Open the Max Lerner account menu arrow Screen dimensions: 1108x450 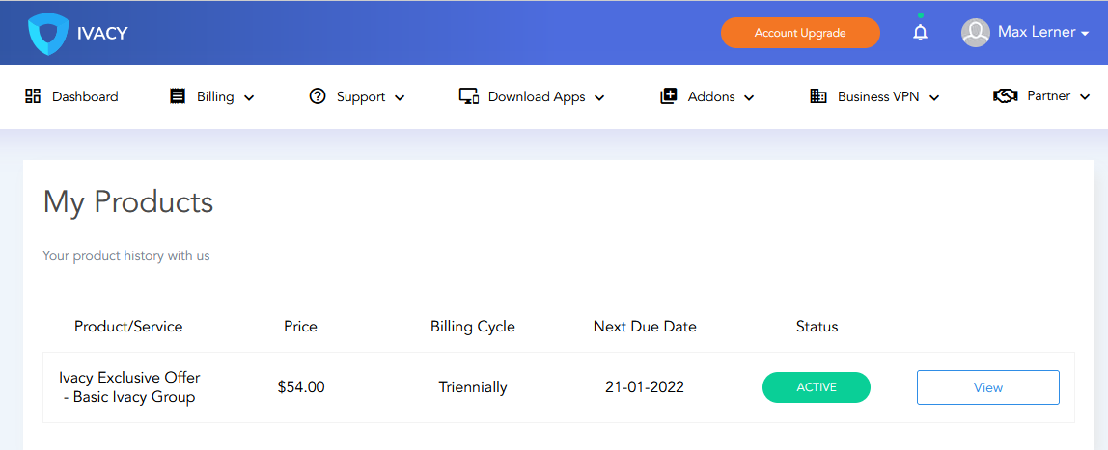1085,34
